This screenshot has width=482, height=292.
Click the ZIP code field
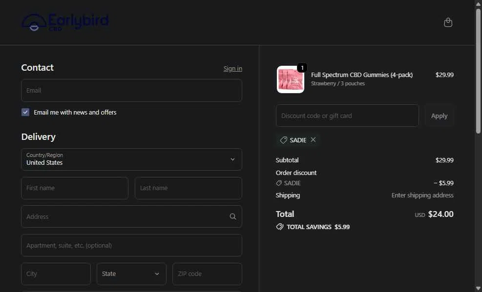pos(207,274)
